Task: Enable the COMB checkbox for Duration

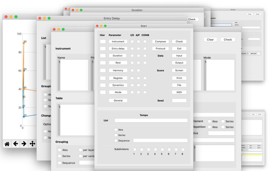Action: click(x=145, y=56)
